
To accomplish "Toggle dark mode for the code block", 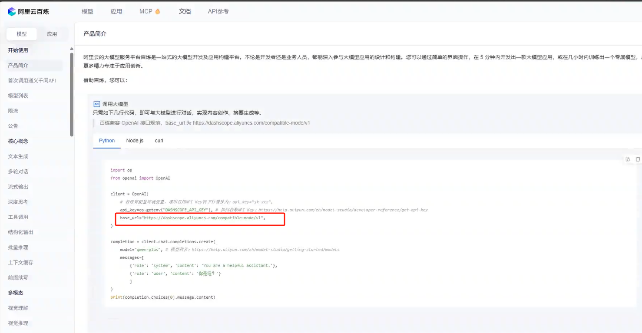I will click(x=628, y=159).
